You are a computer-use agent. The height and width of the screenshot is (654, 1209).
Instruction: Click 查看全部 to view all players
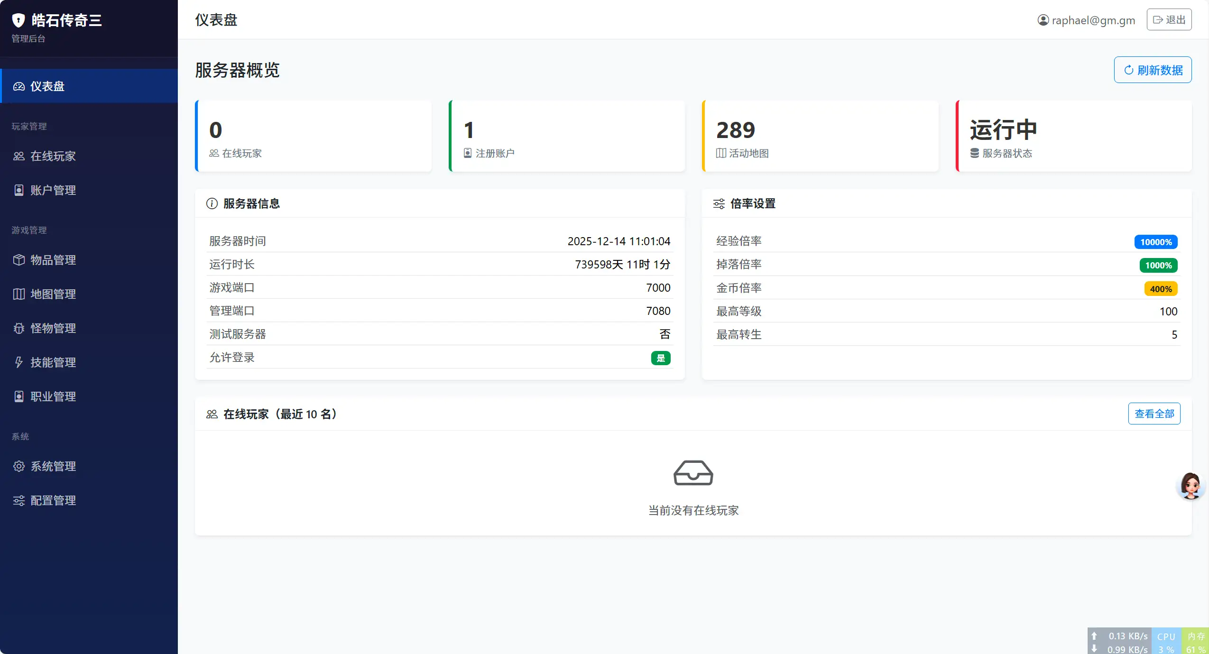(1154, 414)
